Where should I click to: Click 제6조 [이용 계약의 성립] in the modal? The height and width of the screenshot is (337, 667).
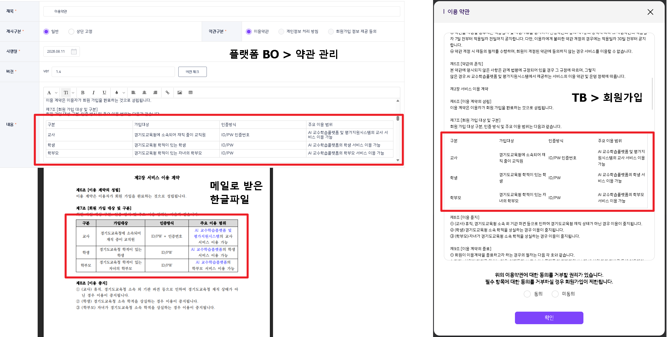471,101
